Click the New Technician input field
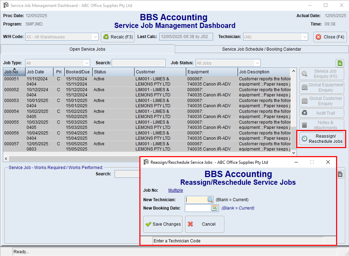 point(196,200)
